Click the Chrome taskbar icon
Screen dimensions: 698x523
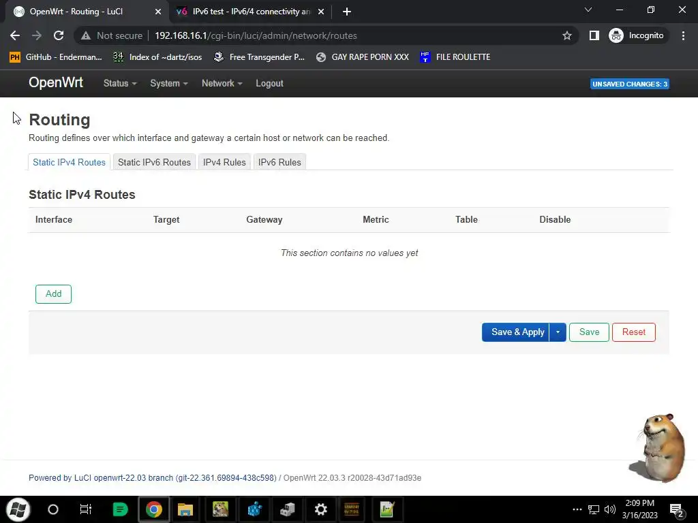[153, 509]
